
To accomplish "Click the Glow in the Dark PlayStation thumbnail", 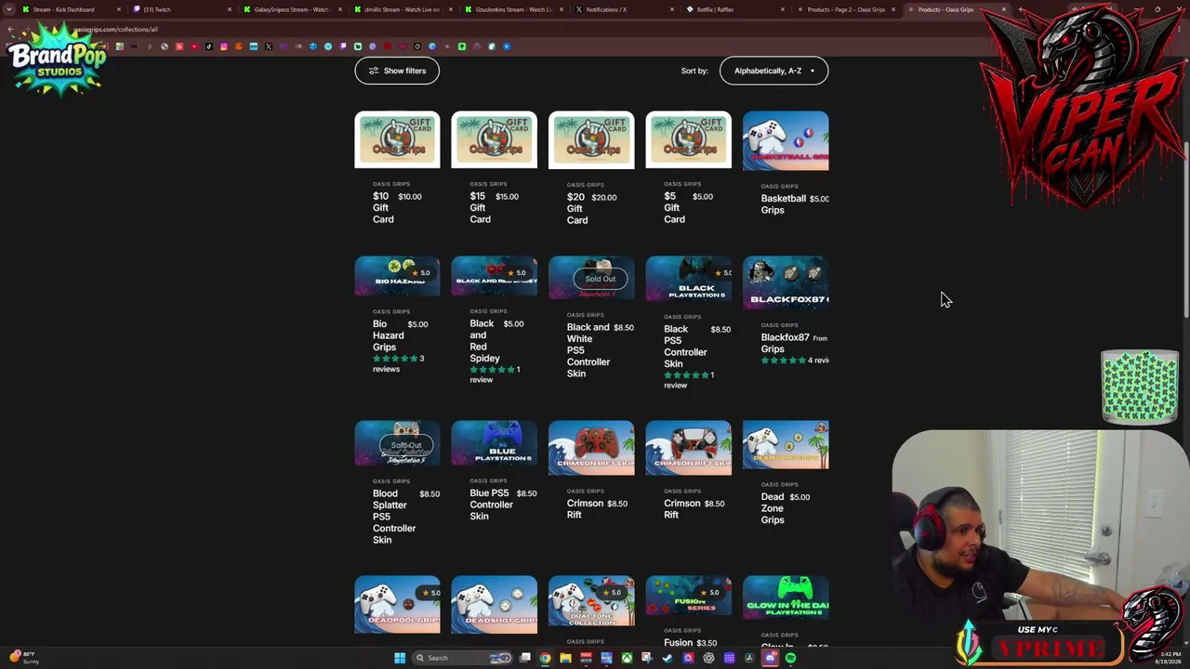I will pyautogui.click(x=786, y=597).
